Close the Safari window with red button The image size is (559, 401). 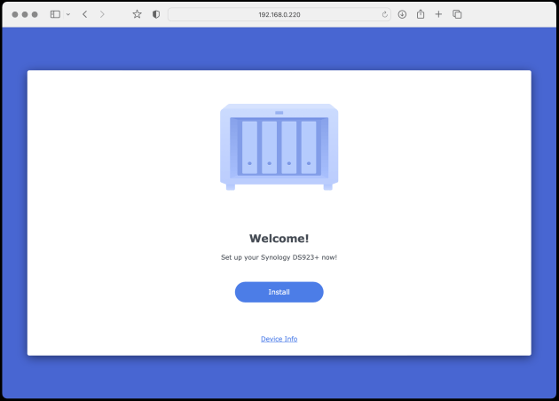pos(15,14)
